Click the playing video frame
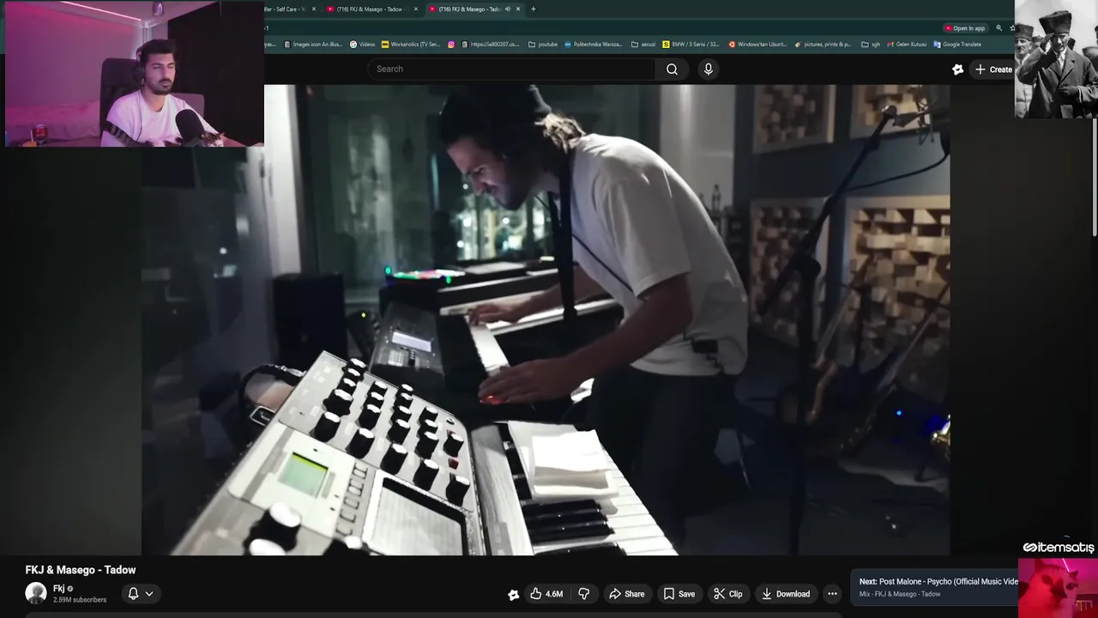1098x618 pixels. [546, 319]
